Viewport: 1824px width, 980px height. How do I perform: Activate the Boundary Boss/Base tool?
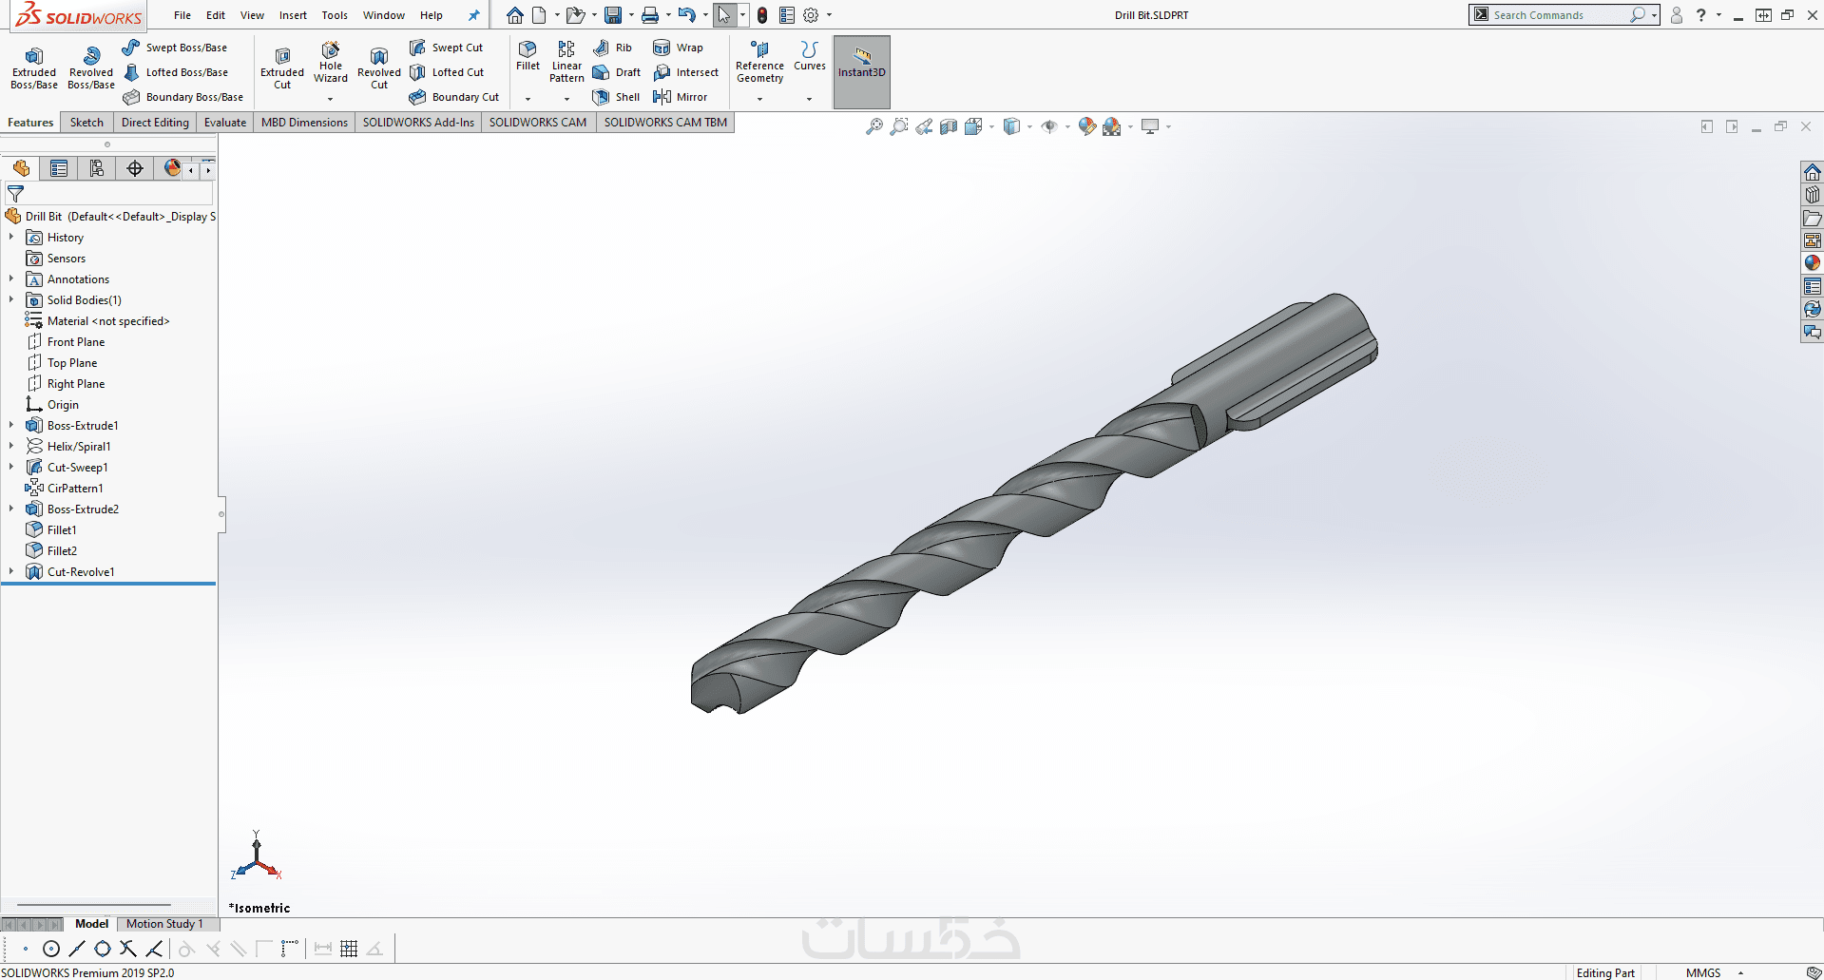coord(182,97)
